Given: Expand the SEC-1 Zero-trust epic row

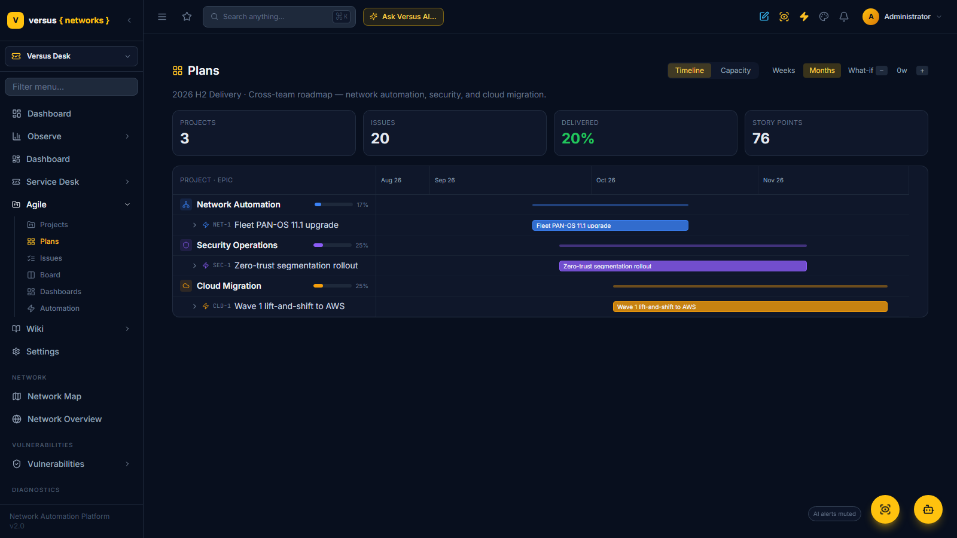Looking at the screenshot, I should pyautogui.click(x=194, y=265).
